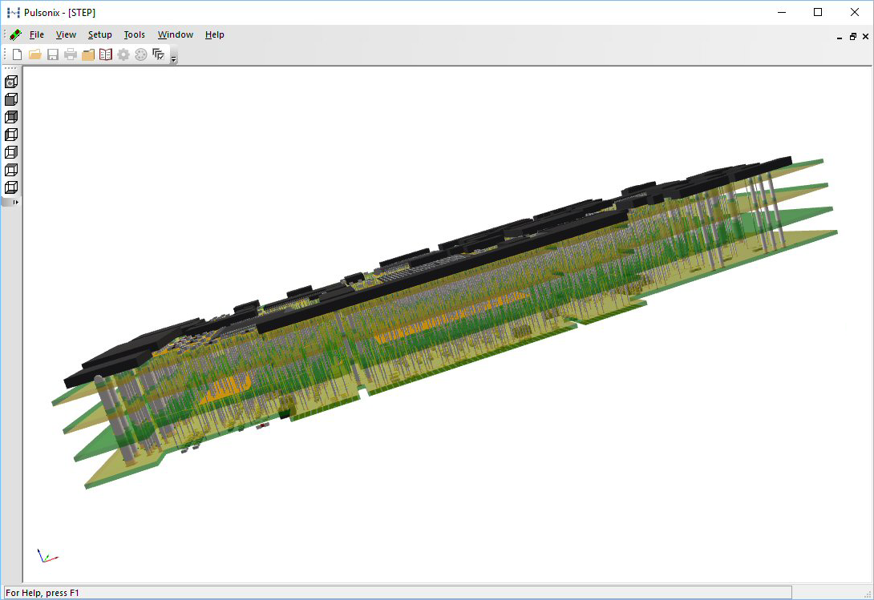Click the XYZ axis indicator in viewport
The image size is (874, 600).
[47, 555]
